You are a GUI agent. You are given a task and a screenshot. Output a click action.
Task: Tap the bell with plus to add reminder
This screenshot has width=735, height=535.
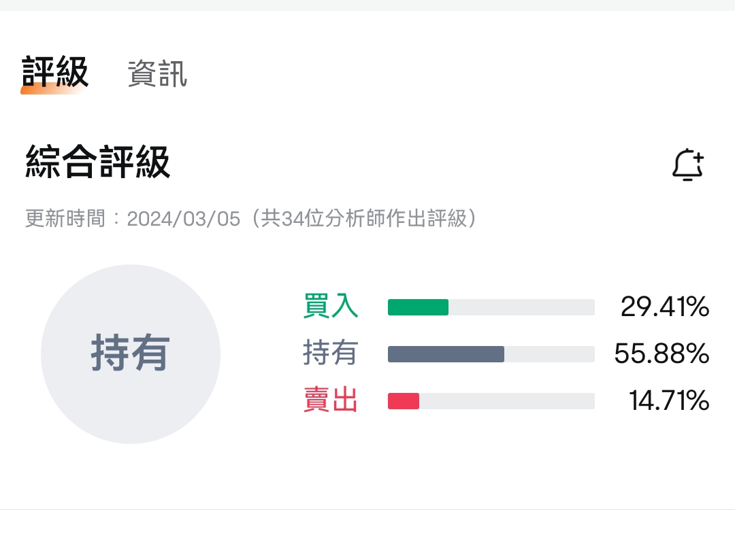tap(687, 164)
